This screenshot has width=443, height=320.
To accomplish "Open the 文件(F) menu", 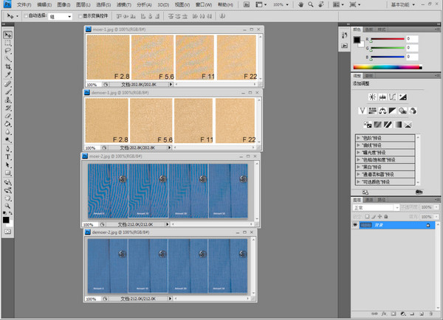I will tap(24, 4).
